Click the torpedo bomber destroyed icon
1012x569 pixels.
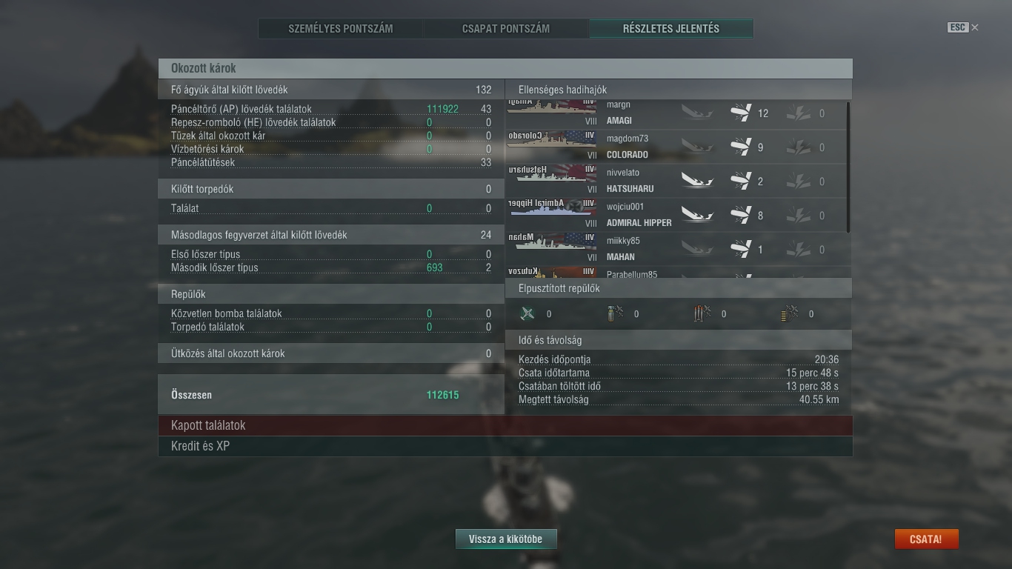point(702,313)
